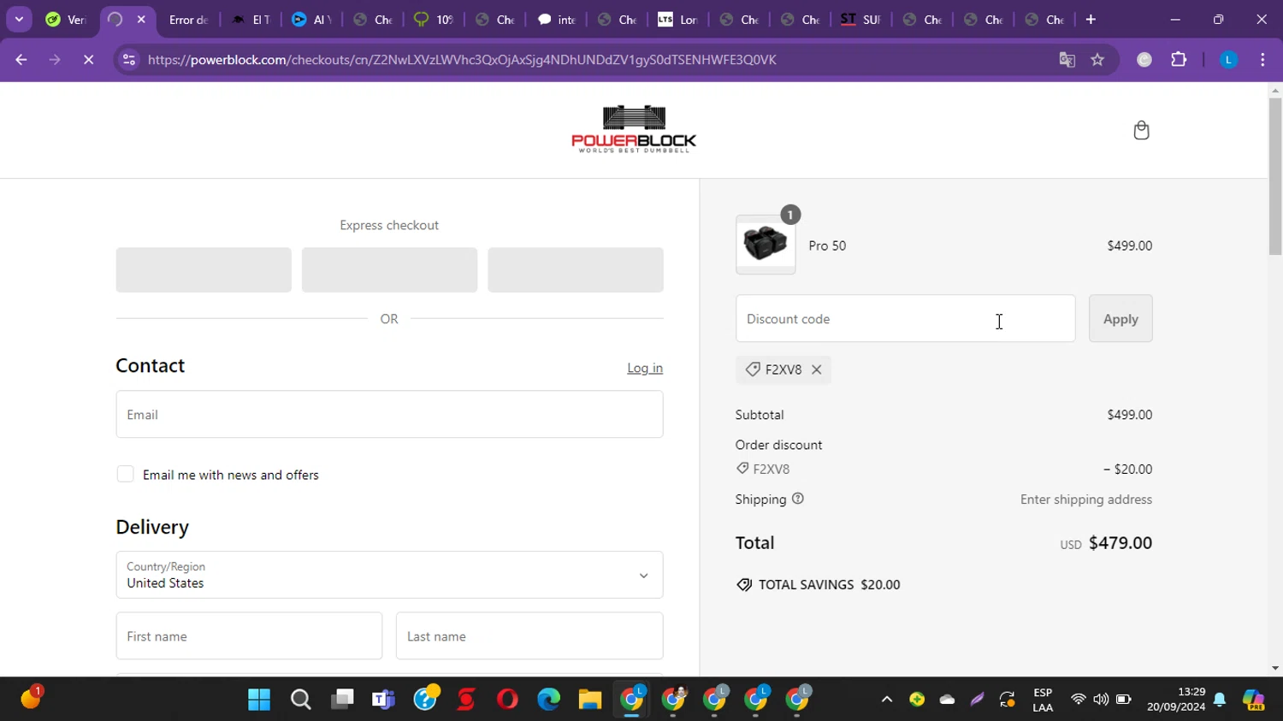1283x721 pixels.
Task: Switch to the '10%' tab
Action: pos(434,19)
